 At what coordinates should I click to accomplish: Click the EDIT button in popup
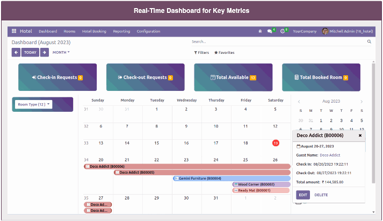tap(303, 195)
